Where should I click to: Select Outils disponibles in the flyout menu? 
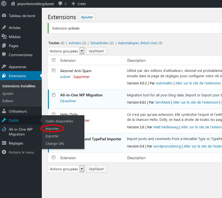click(59, 121)
